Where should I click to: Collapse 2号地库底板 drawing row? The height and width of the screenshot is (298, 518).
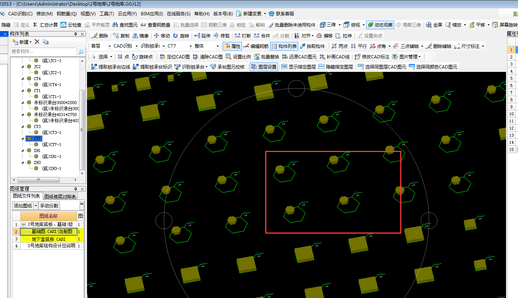(x=24, y=224)
